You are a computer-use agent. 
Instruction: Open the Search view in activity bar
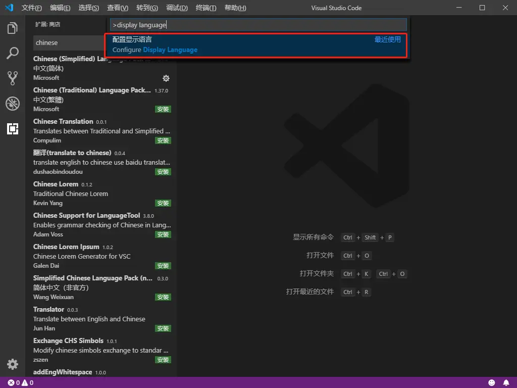click(x=13, y=53)
